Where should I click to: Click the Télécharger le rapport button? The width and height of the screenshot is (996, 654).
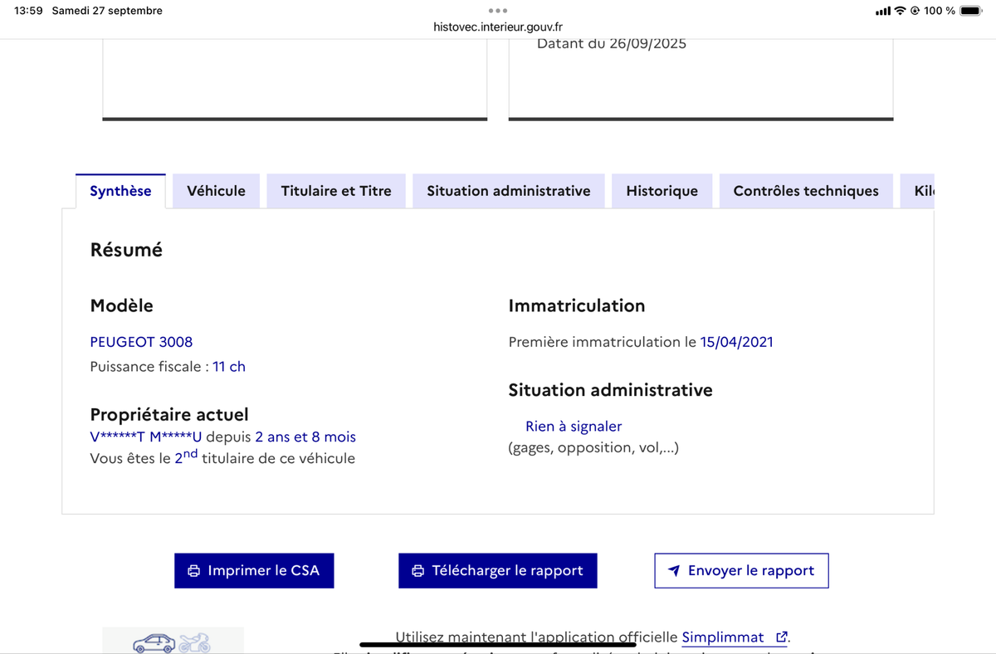[x=498, y=571]
